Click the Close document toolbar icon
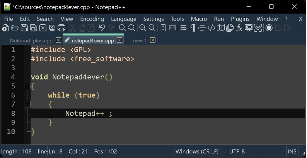The height and width of the screenshot is (158, 307). coord(43,28)
